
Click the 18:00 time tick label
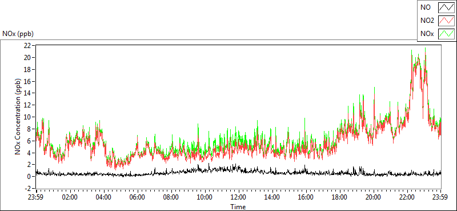[x=340, y=197]
